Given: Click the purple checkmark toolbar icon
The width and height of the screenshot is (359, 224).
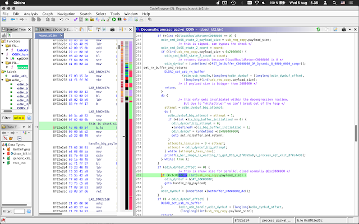Looking at the screenshot, I should click(76, 20).
